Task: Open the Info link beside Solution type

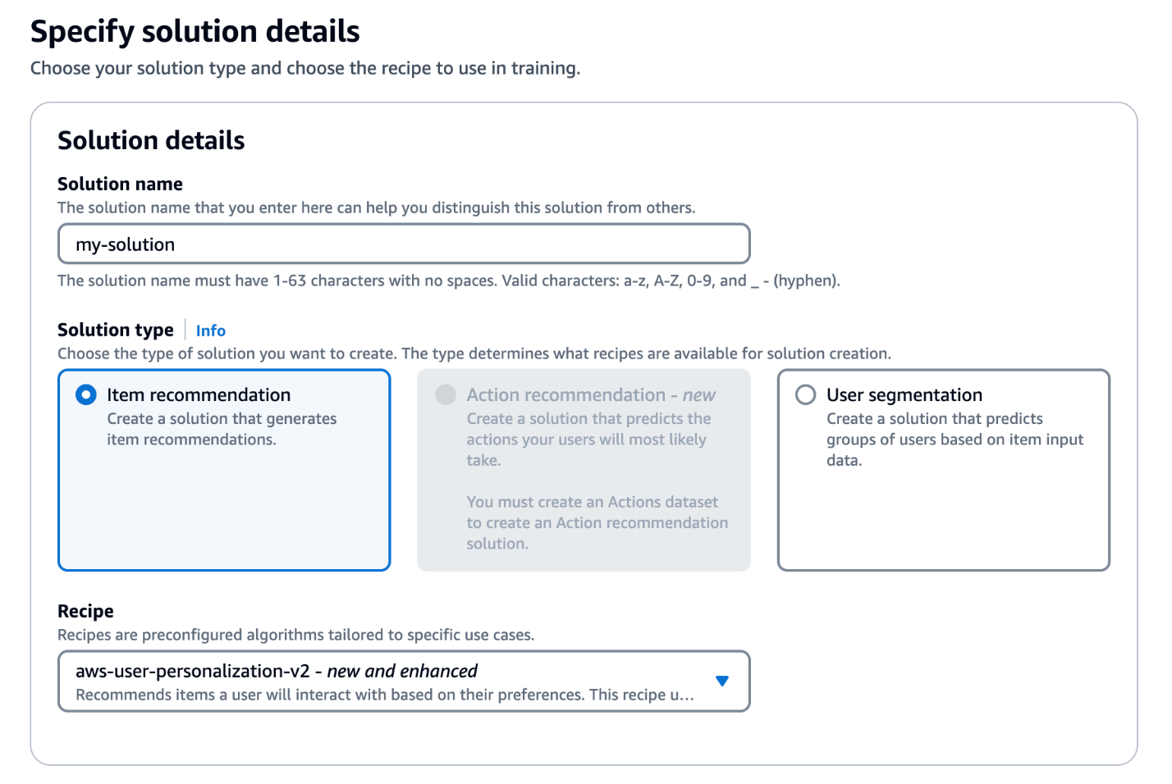Action: (x=210, y=330)
